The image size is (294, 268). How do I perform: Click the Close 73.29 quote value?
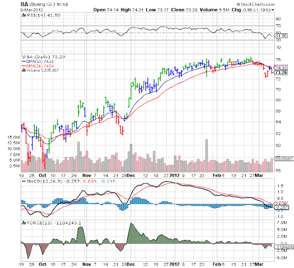[x=184, y=10]
